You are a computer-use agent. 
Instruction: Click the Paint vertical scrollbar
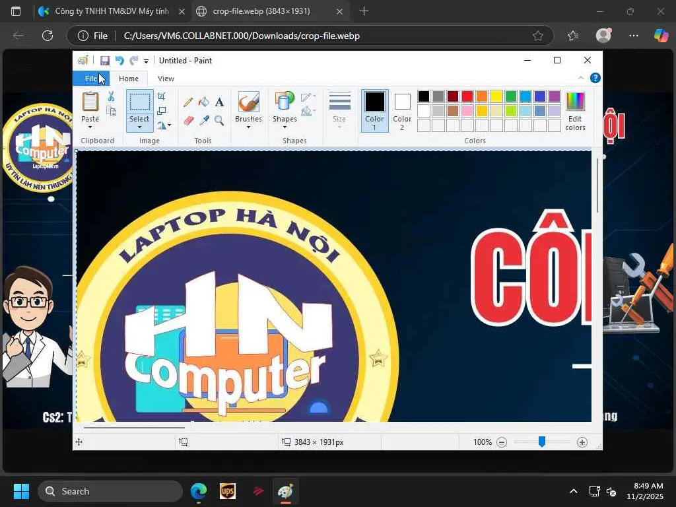tap(597, 186)
